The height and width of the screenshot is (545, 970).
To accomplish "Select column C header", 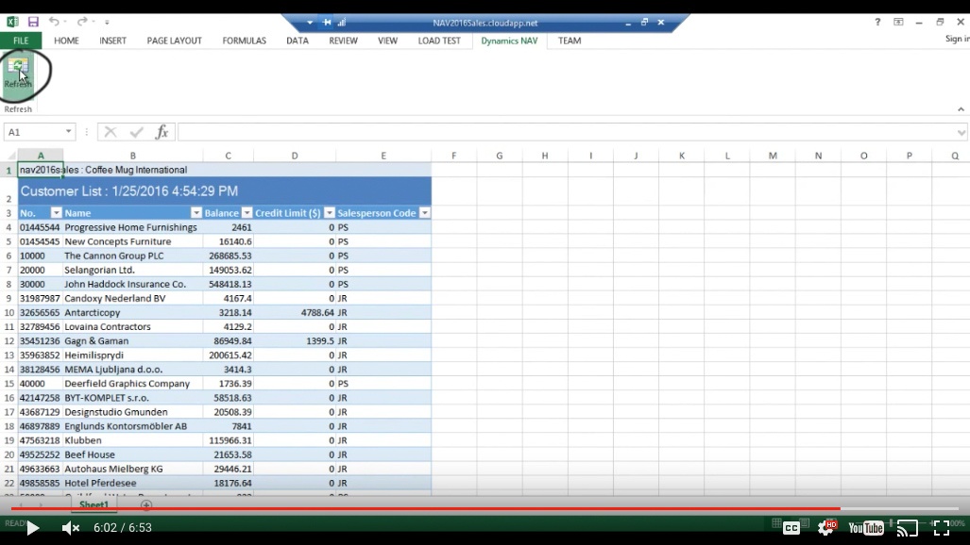I will click(229, 156).
